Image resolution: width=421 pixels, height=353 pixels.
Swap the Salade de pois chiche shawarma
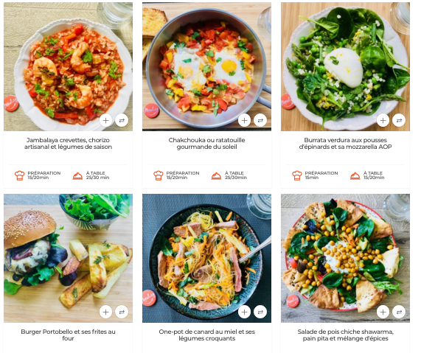(399, 312)
